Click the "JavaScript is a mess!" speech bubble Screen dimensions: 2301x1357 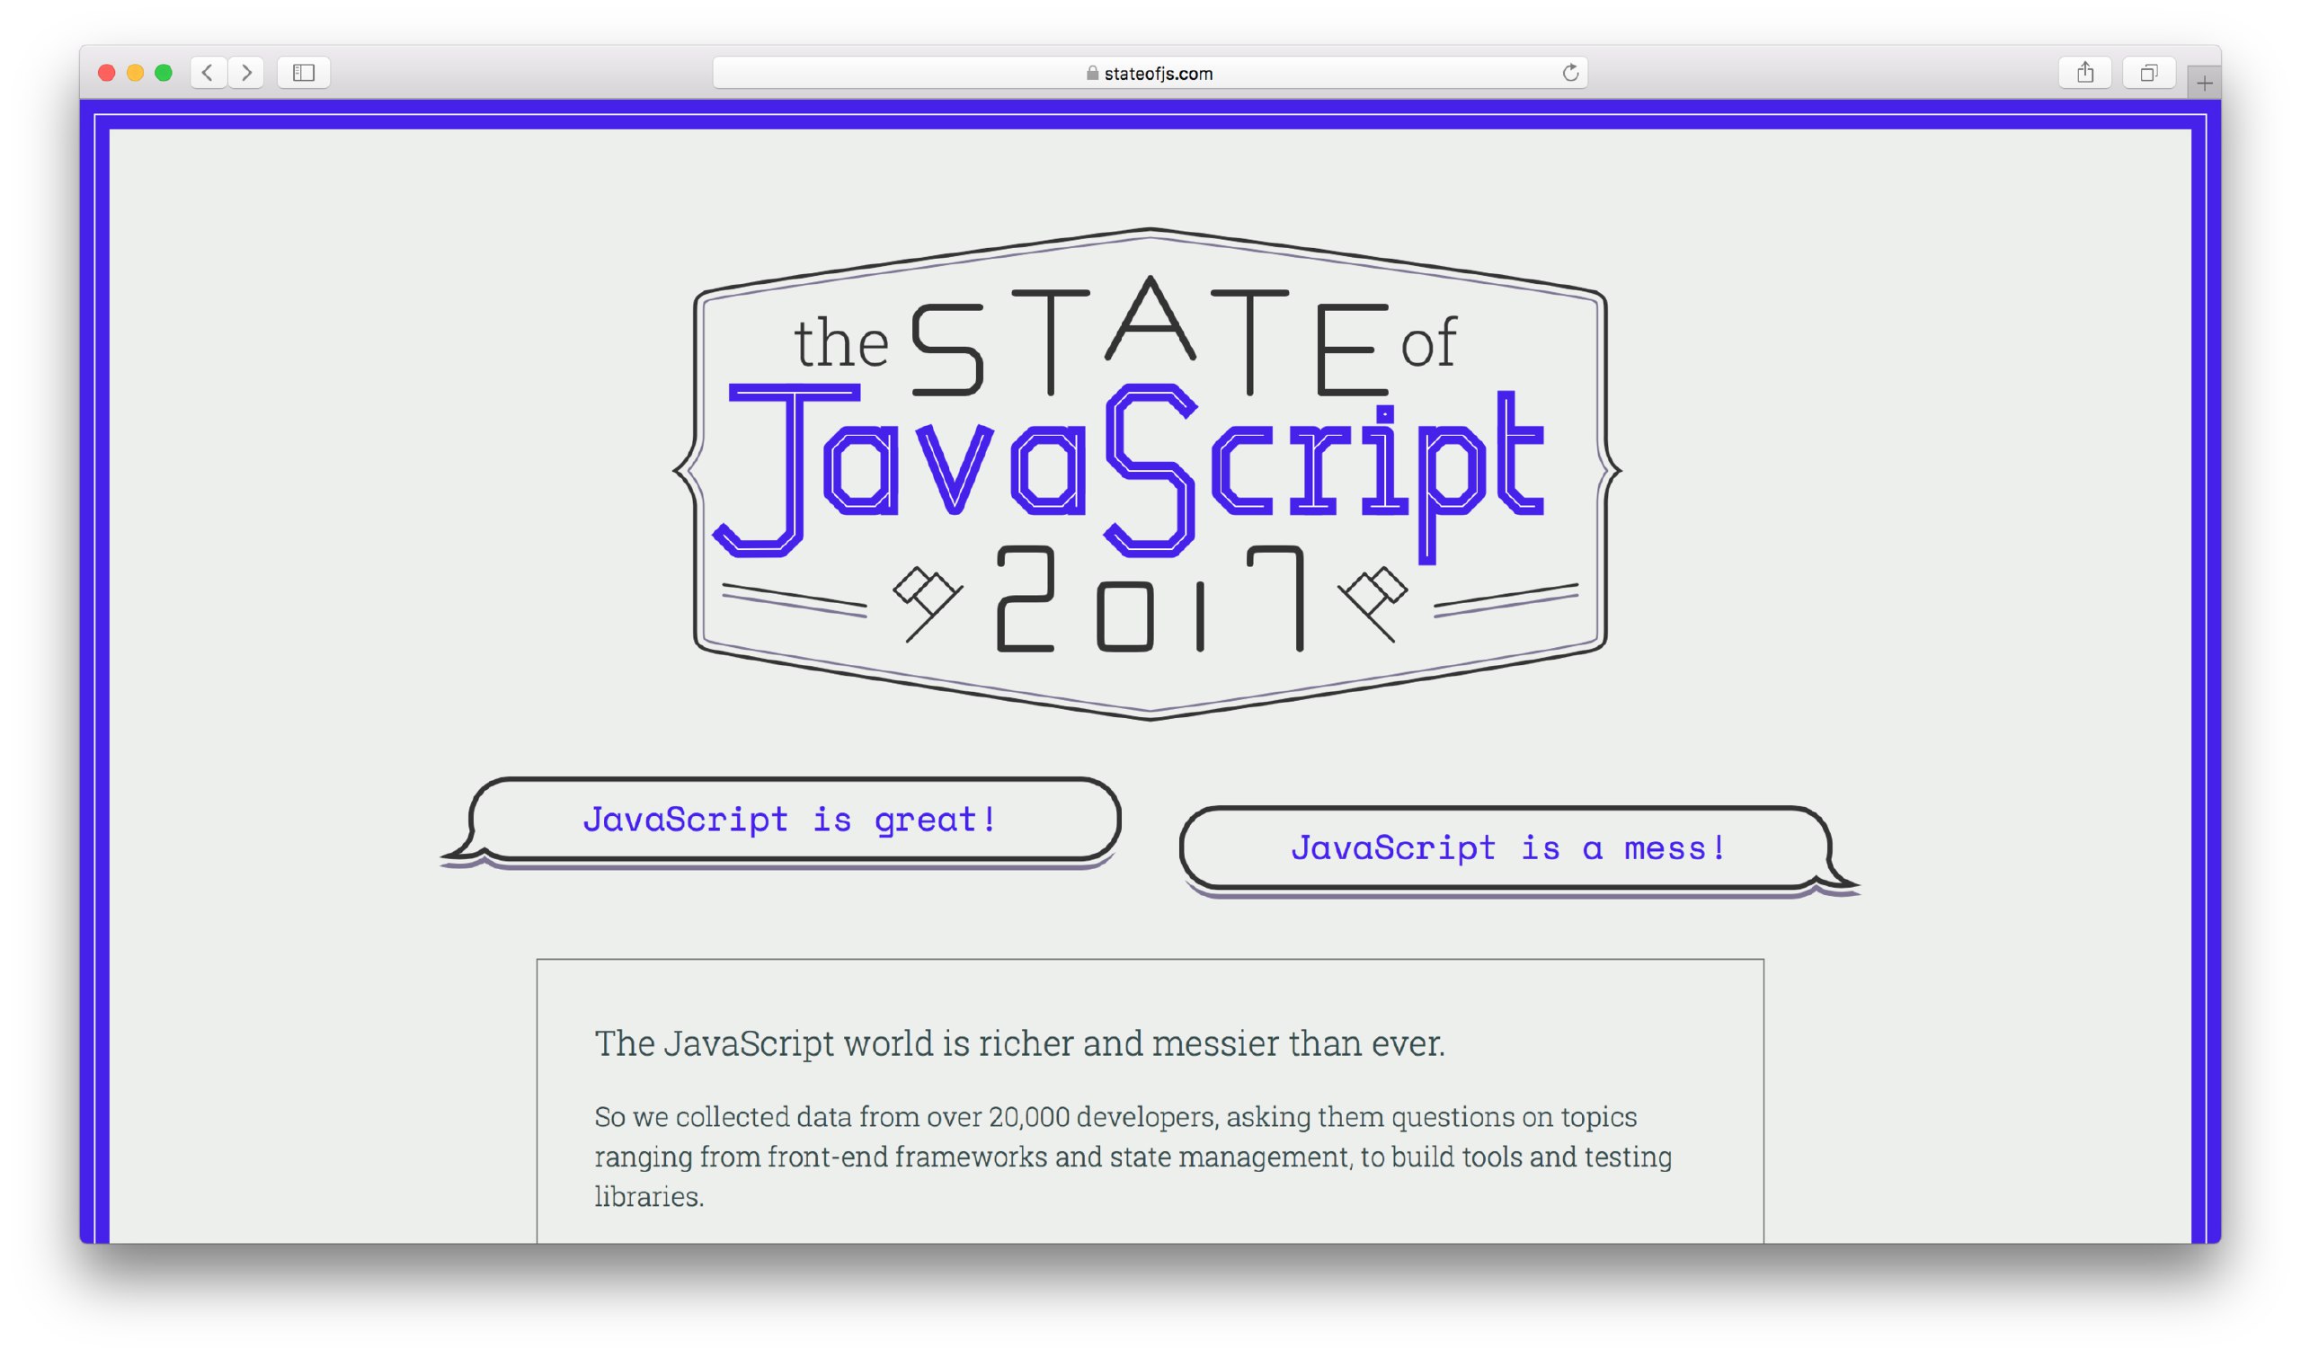click(x=1518, y=850)
